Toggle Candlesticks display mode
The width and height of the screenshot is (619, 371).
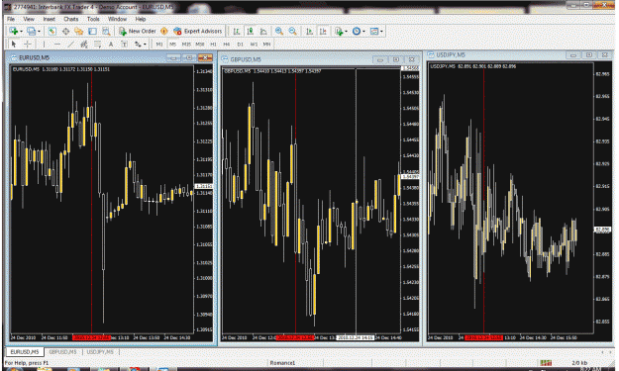250,31
